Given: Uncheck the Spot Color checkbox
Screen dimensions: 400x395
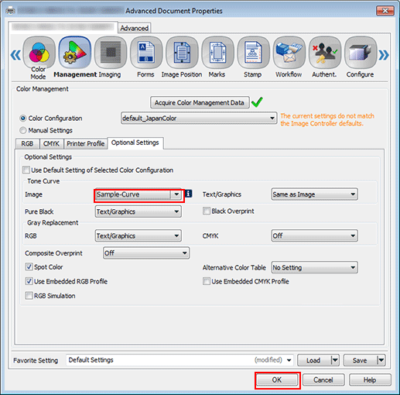Looking at the screenshot, I should (x=29, y=266).
